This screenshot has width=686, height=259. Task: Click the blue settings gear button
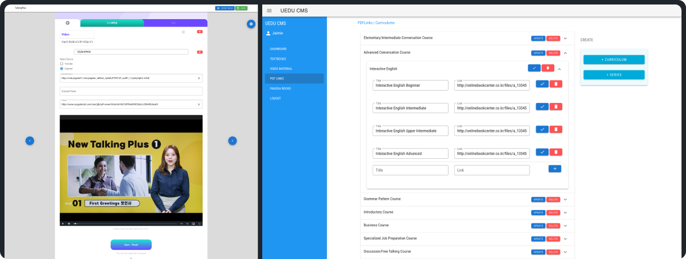[251, 24]
